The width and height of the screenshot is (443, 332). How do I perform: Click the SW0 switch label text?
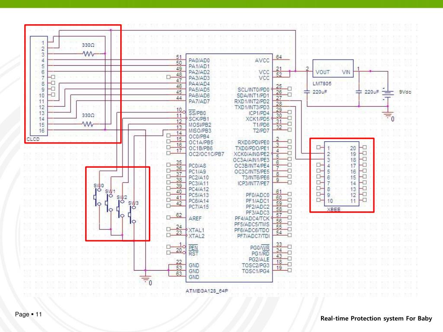99,185
